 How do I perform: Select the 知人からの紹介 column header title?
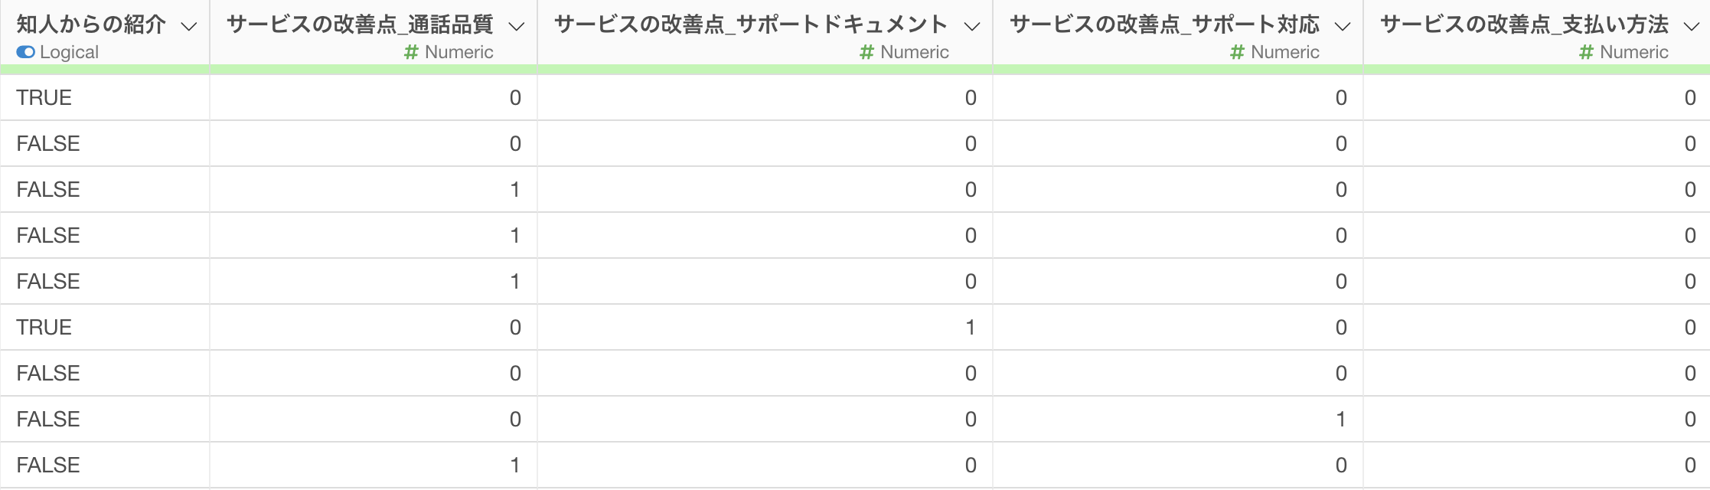point(91,24)
